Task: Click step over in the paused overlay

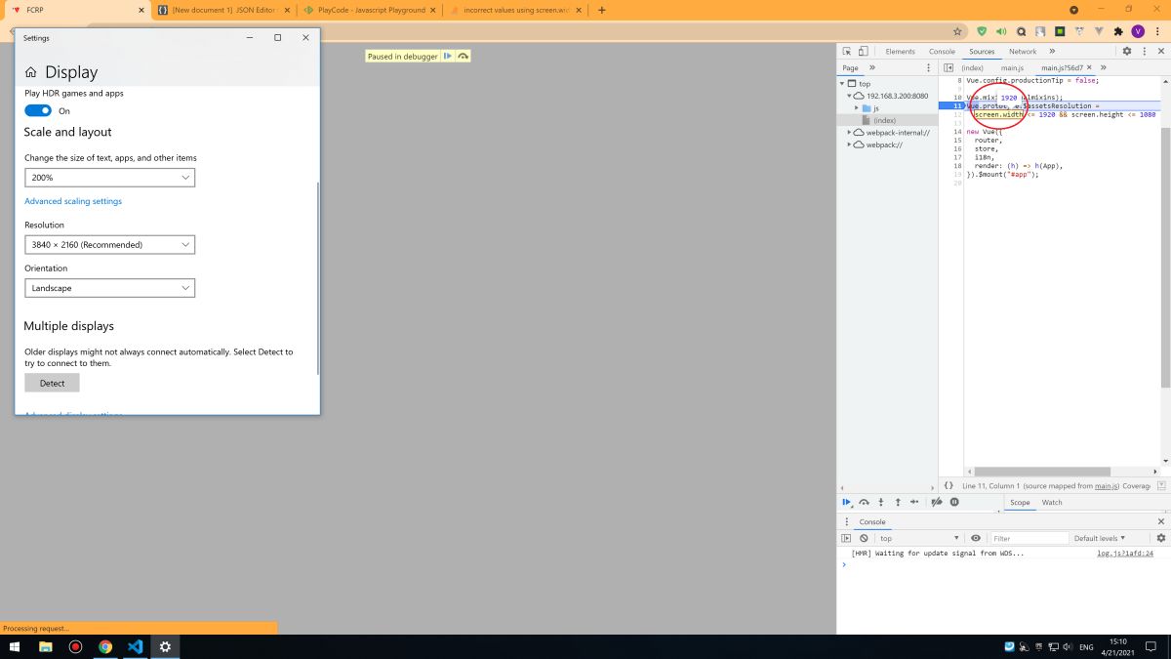Action: 464,57
